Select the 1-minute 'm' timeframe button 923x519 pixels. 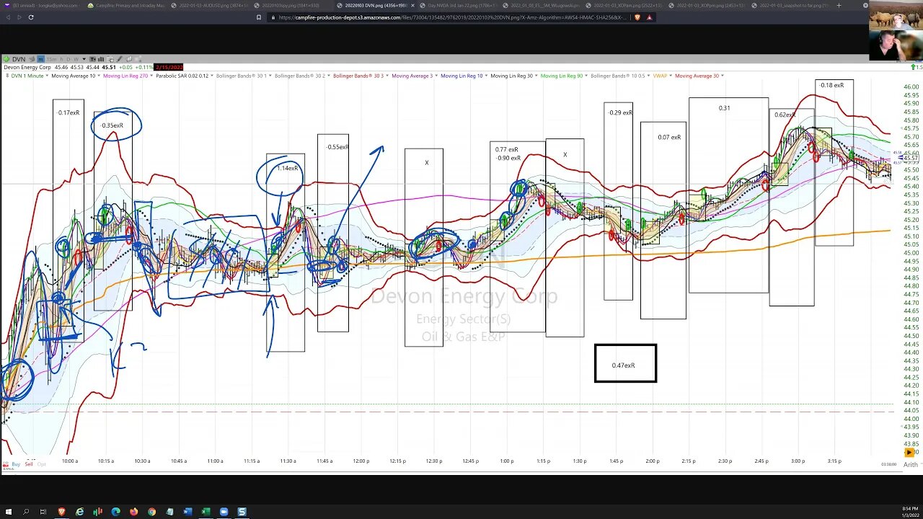(41, 59)
